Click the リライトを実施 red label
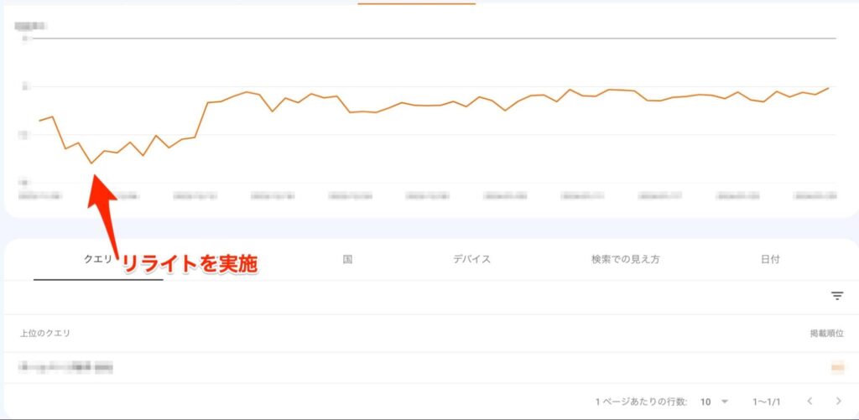859x420 pixels. (x=190, y=266)
